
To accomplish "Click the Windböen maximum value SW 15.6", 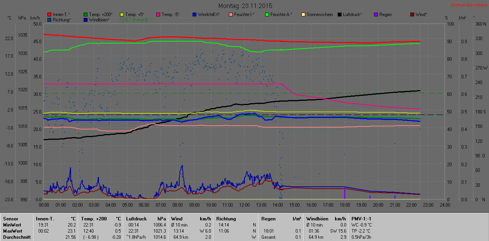I will (339, 231).
